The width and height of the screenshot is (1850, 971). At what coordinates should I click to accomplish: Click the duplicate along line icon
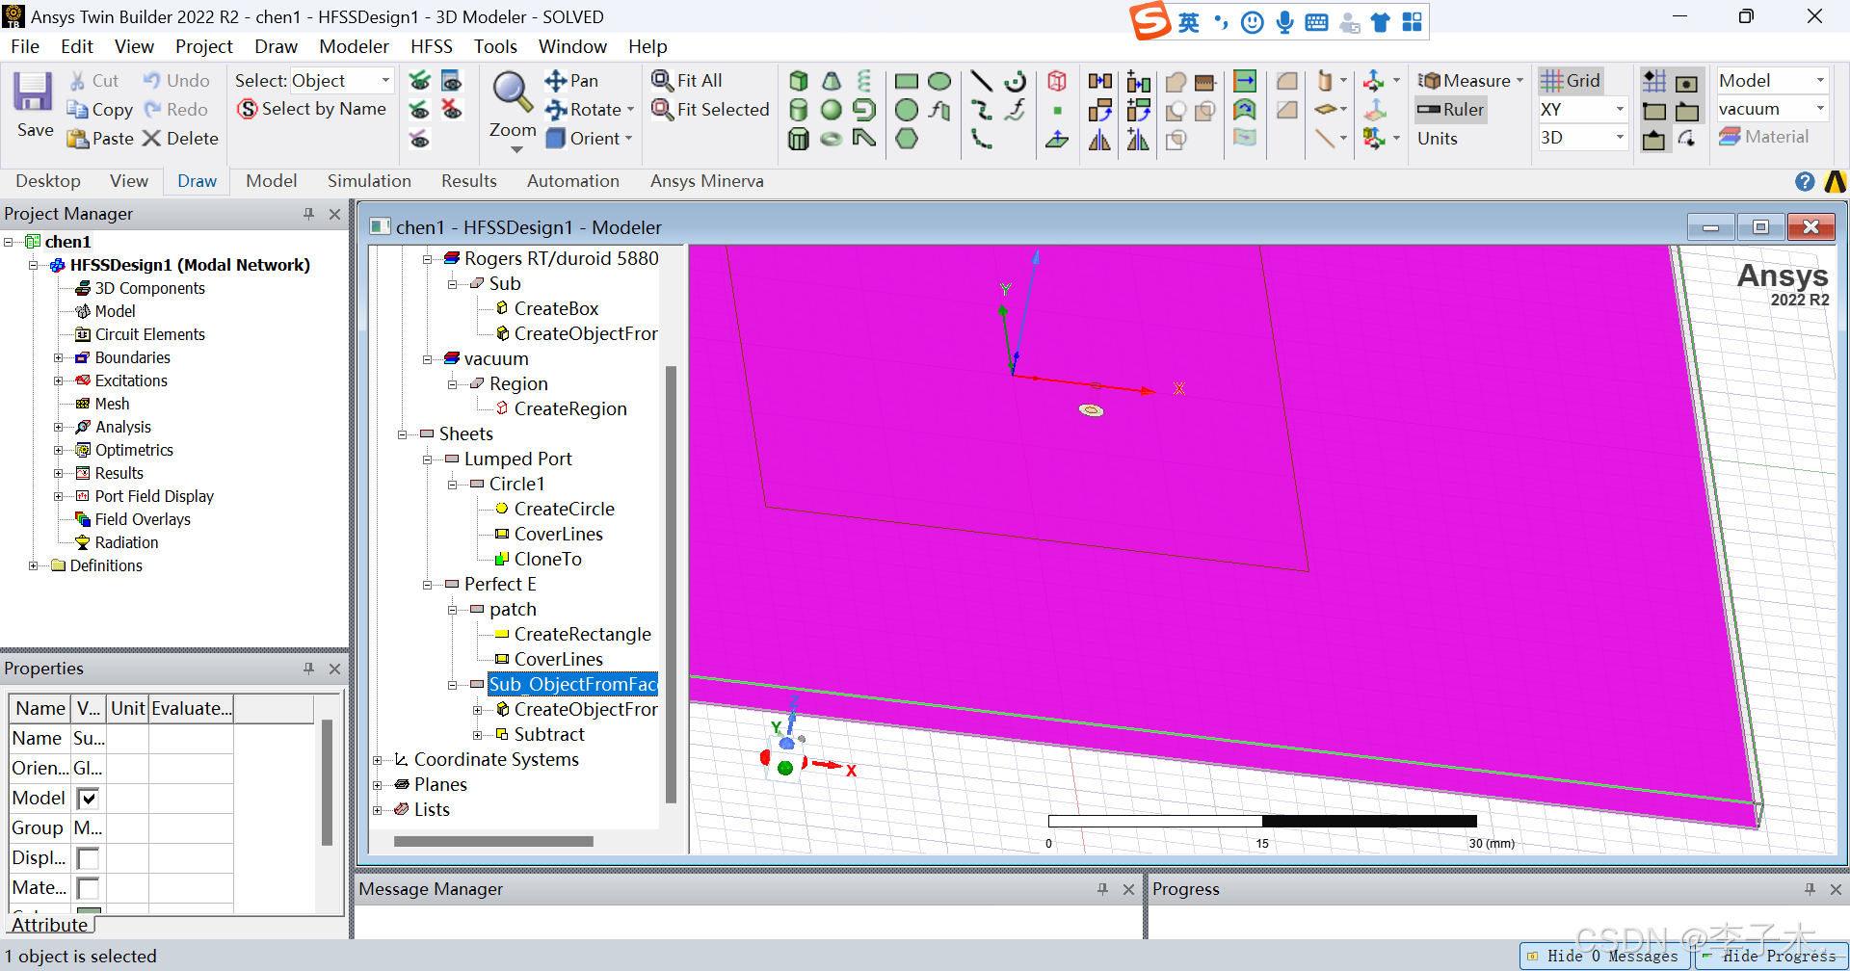tap(1138, 81)
